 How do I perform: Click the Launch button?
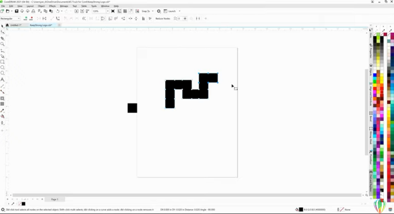(170, 11)
